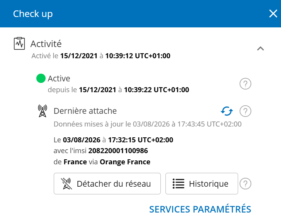Select the IMSI number 208220001100986

click(118, 151)
